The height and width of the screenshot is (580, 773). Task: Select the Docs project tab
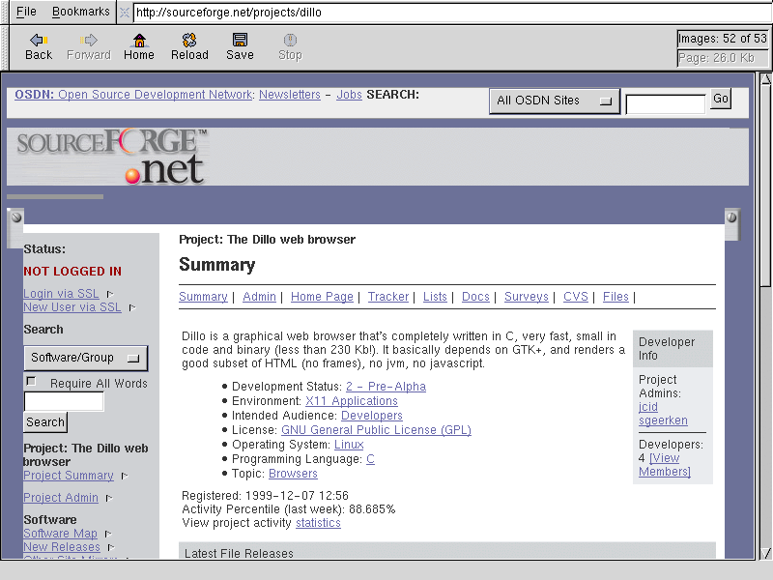click(x=475, y=297)
